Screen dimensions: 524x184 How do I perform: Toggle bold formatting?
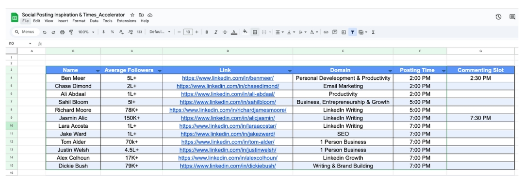(x=207, y=32)
